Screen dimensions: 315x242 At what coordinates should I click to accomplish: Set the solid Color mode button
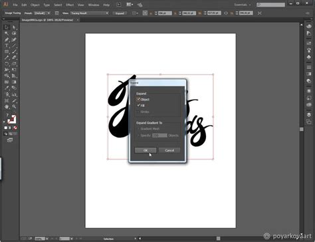(6, 128)
